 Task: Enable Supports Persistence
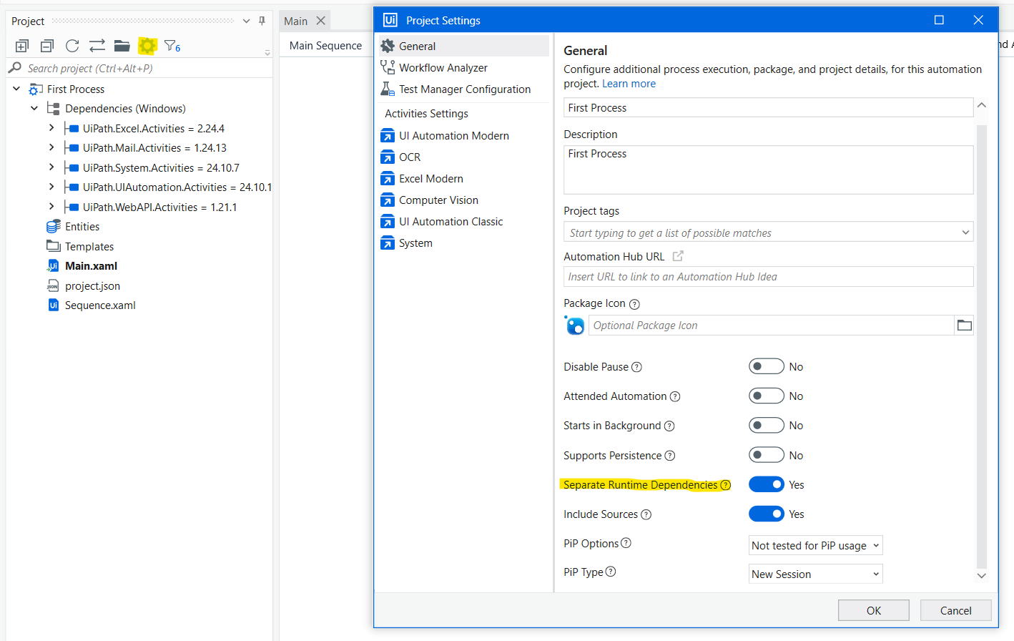767,455
